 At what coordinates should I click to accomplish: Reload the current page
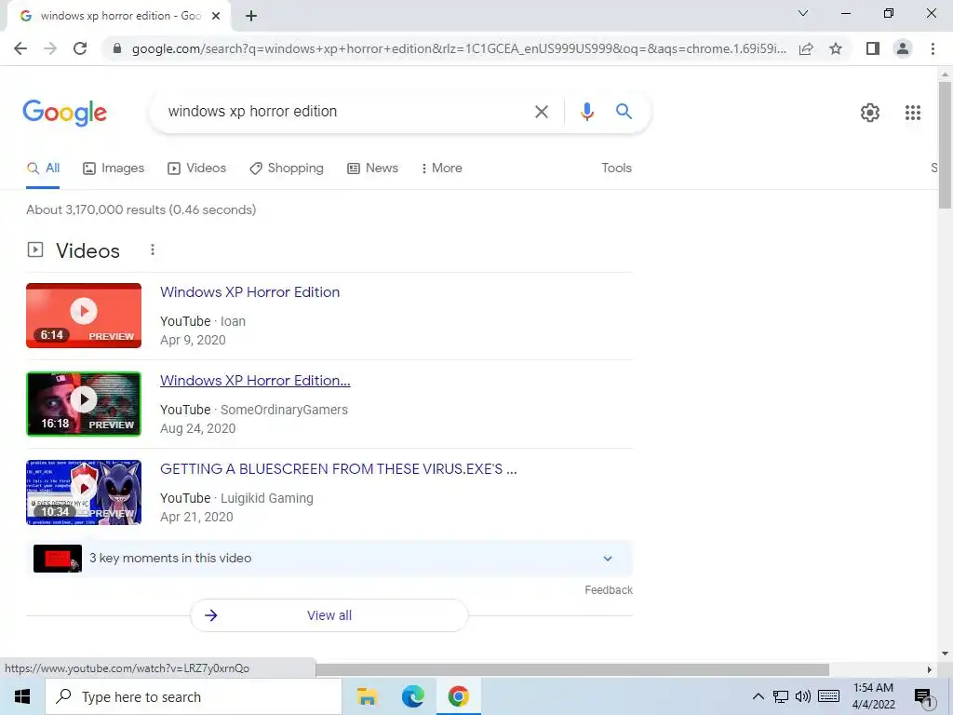(80, 48)
